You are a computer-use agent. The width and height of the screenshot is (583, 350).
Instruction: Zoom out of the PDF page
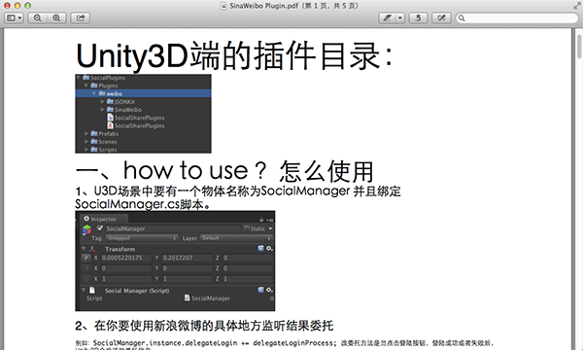pyautogui.click(x=37, y=17)
